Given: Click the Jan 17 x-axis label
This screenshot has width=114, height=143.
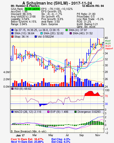Looking at the screenshot, I should [20, 135].
